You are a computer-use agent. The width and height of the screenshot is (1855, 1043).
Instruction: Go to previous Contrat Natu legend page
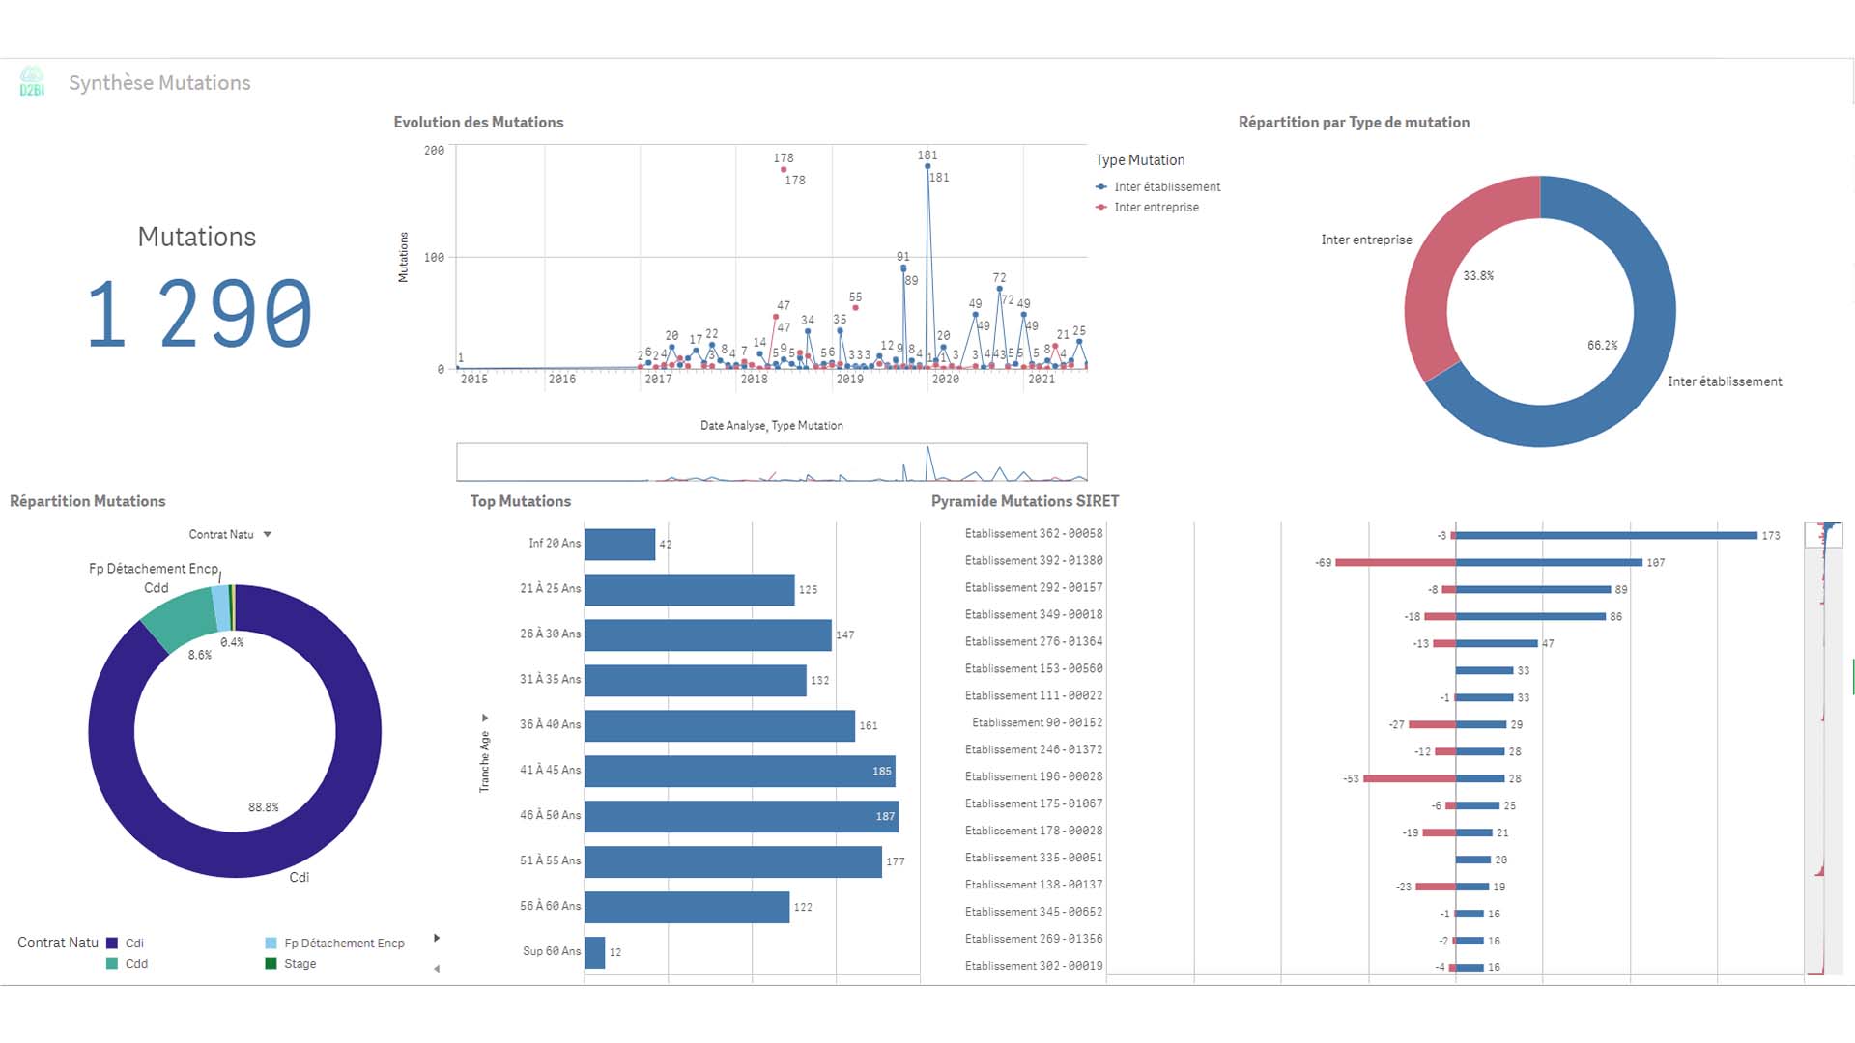click(437, 968)
